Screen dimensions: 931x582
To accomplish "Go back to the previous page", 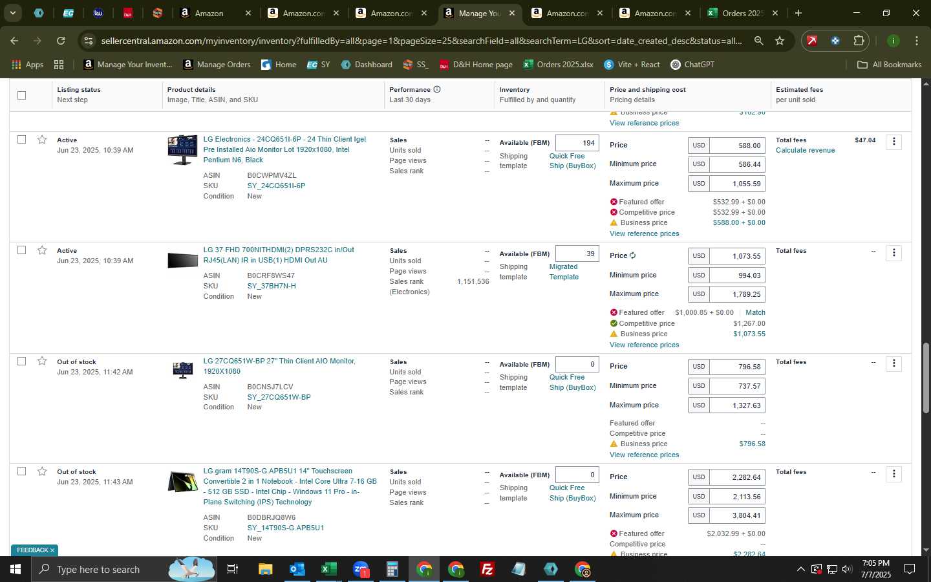I will [x=14, y=41].
